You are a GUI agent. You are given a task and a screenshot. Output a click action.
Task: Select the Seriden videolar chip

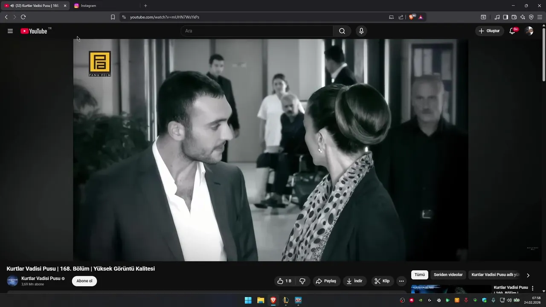[x=448, y=275]
